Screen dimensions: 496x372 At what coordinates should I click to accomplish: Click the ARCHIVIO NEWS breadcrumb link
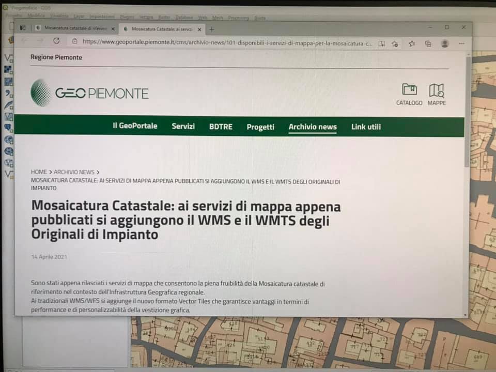click(x=74, y=172)
